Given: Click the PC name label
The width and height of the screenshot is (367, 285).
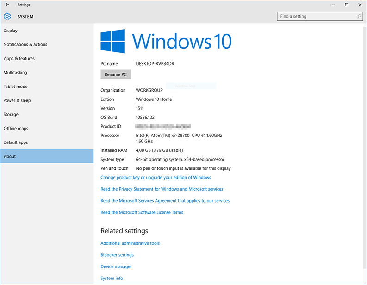Looking at the screenshot, I should pyautogui.click(x=109, y=64).
